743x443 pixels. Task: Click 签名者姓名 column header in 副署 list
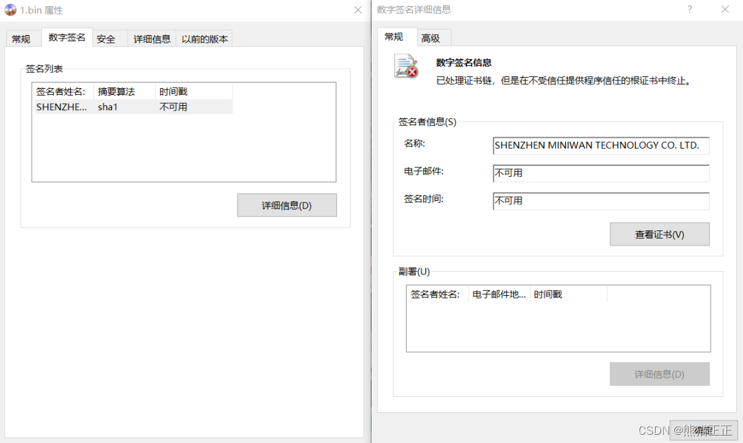pyautogui.click(x=438, y=294)
